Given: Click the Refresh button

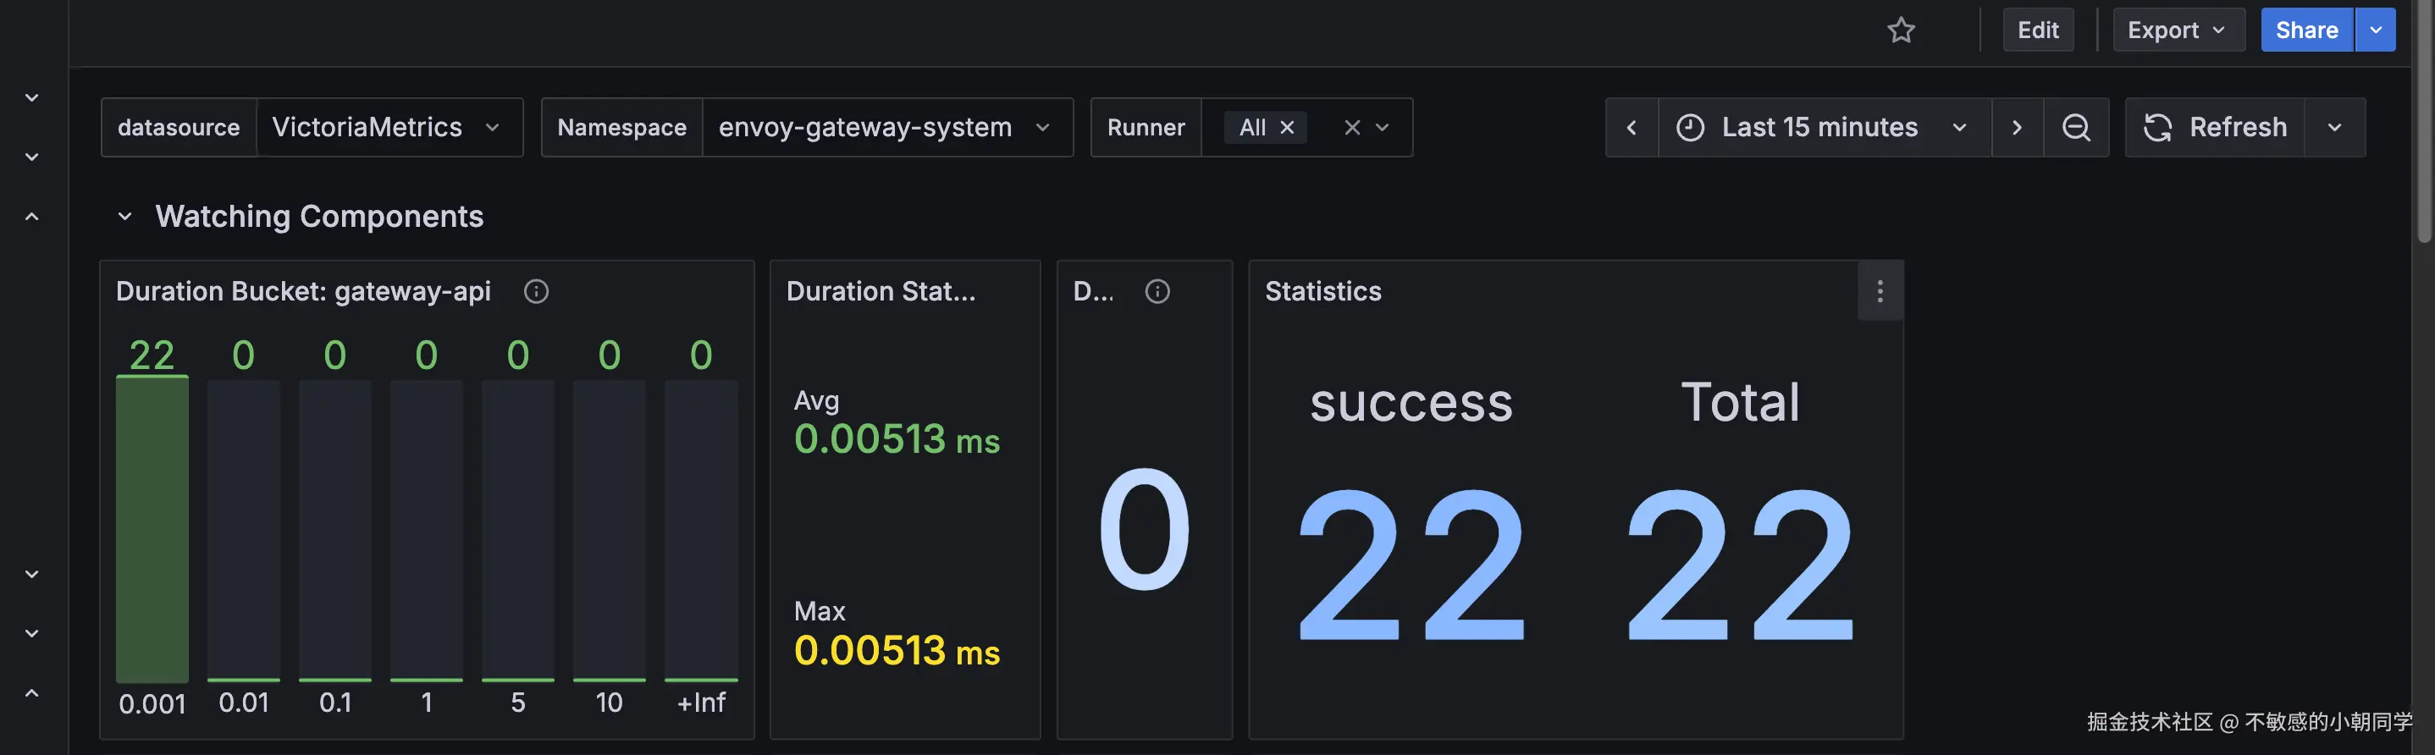Looking at the screenshot, I should (x=2215, y=128).
